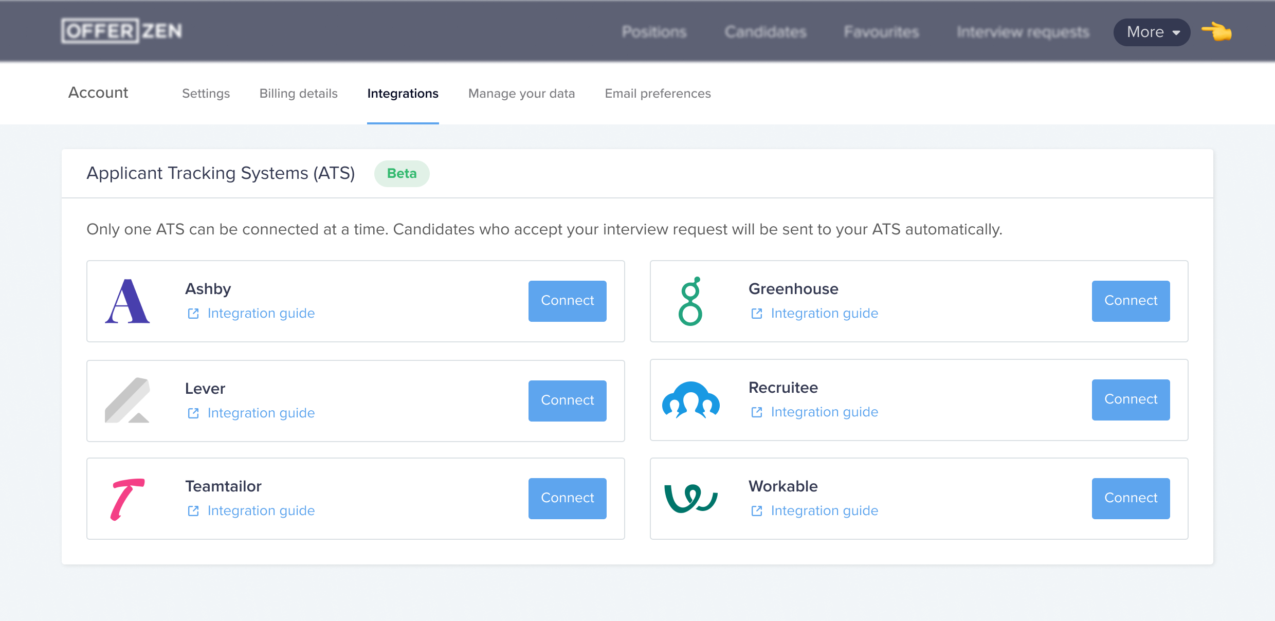This screenshot has height=621, width=1275.
Task: Click the Recruitee logo icon
Action: 691,400
